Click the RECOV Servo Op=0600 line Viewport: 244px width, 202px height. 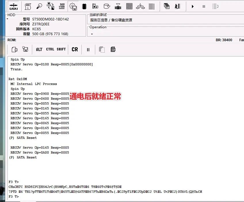(40, 99)
